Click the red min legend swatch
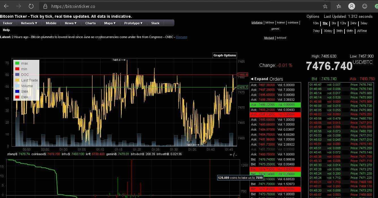This screenshot has width=378, height=198. pos(17,69)
